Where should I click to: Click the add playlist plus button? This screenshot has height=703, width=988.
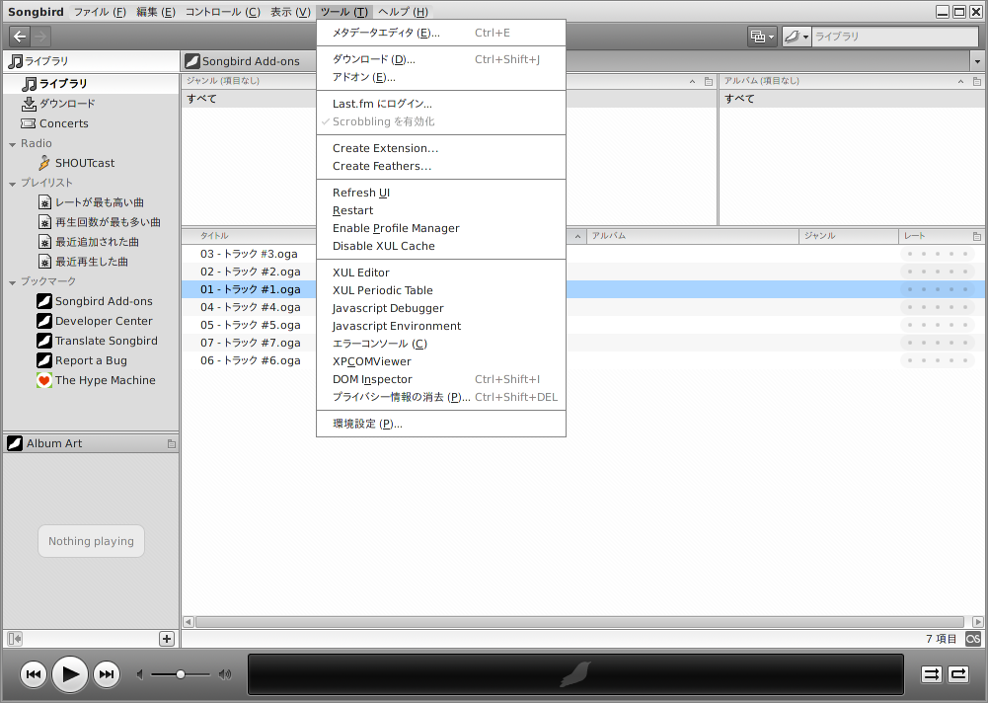(167, 639)
